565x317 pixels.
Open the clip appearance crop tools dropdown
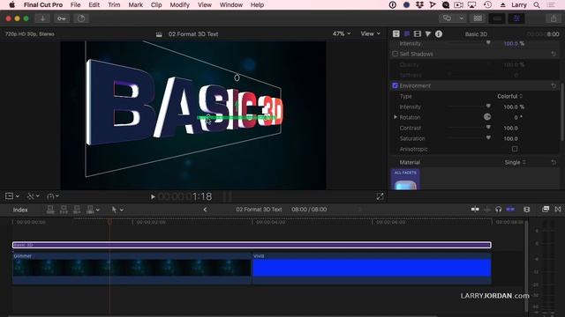(34, 196)
